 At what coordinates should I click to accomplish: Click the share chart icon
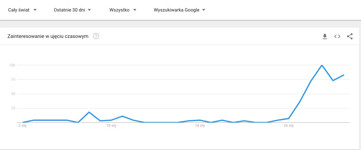(x=350, y=36)
